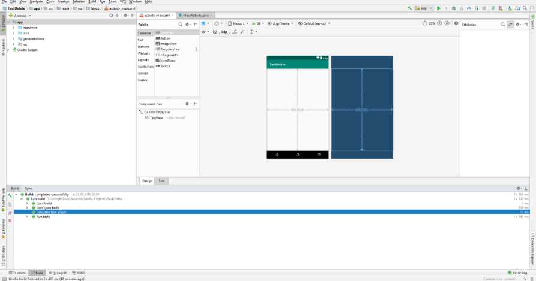Select ImageView in the Palette

tap(166, 44)
